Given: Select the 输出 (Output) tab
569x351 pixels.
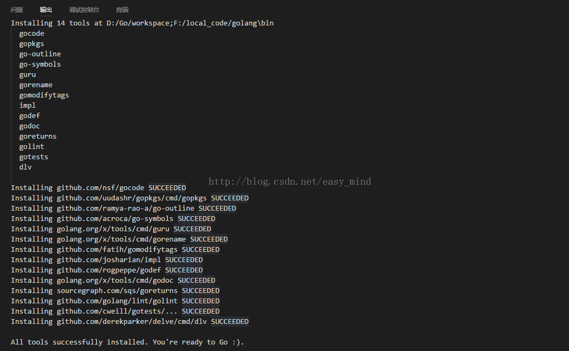Looking at the screenshot, I should pyautogui.click(x=46, y=10).
